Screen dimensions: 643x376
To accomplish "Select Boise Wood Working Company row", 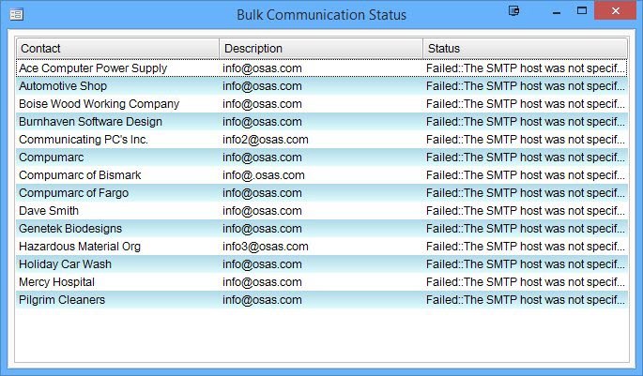I will click(99, 104).
